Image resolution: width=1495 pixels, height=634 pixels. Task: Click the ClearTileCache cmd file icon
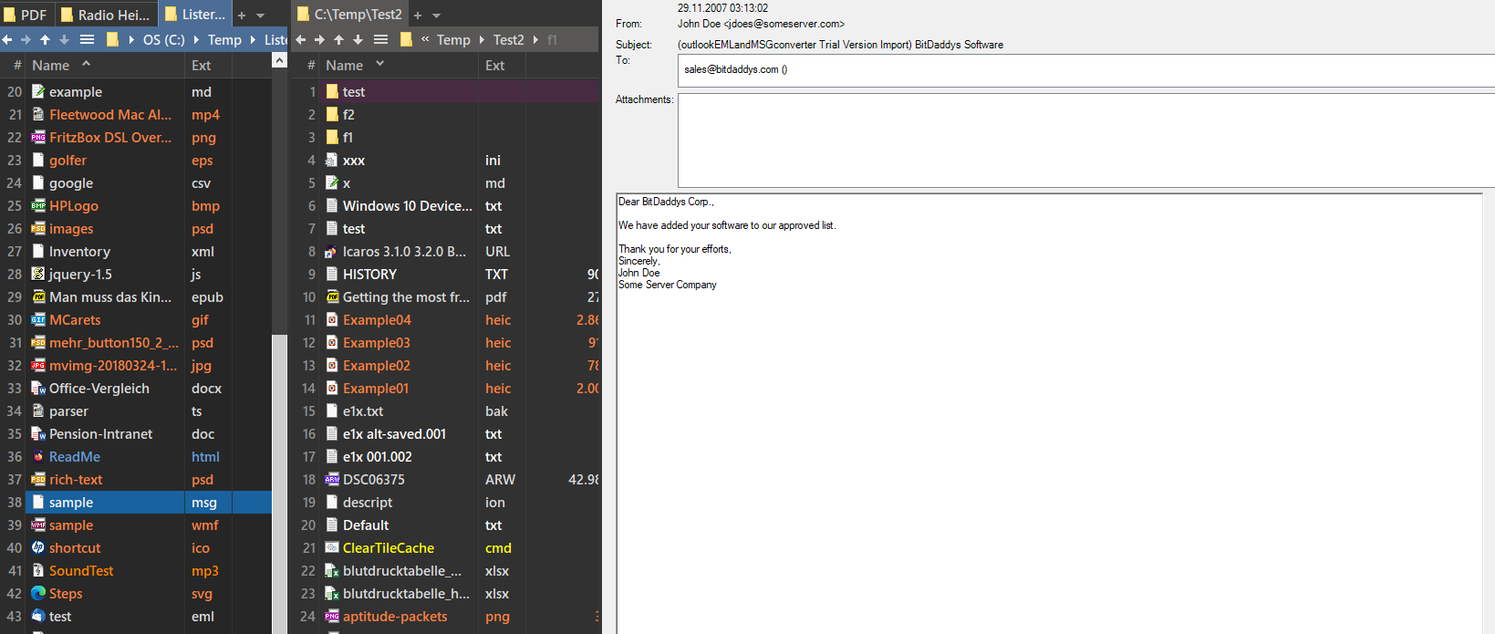[x=332, y=548]
